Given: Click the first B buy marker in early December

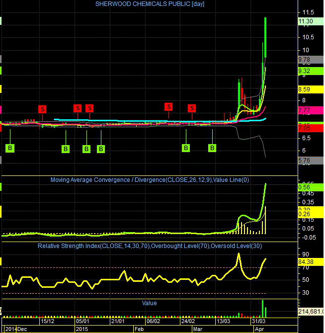Looking at the screenshot, I should pos(10,148).
